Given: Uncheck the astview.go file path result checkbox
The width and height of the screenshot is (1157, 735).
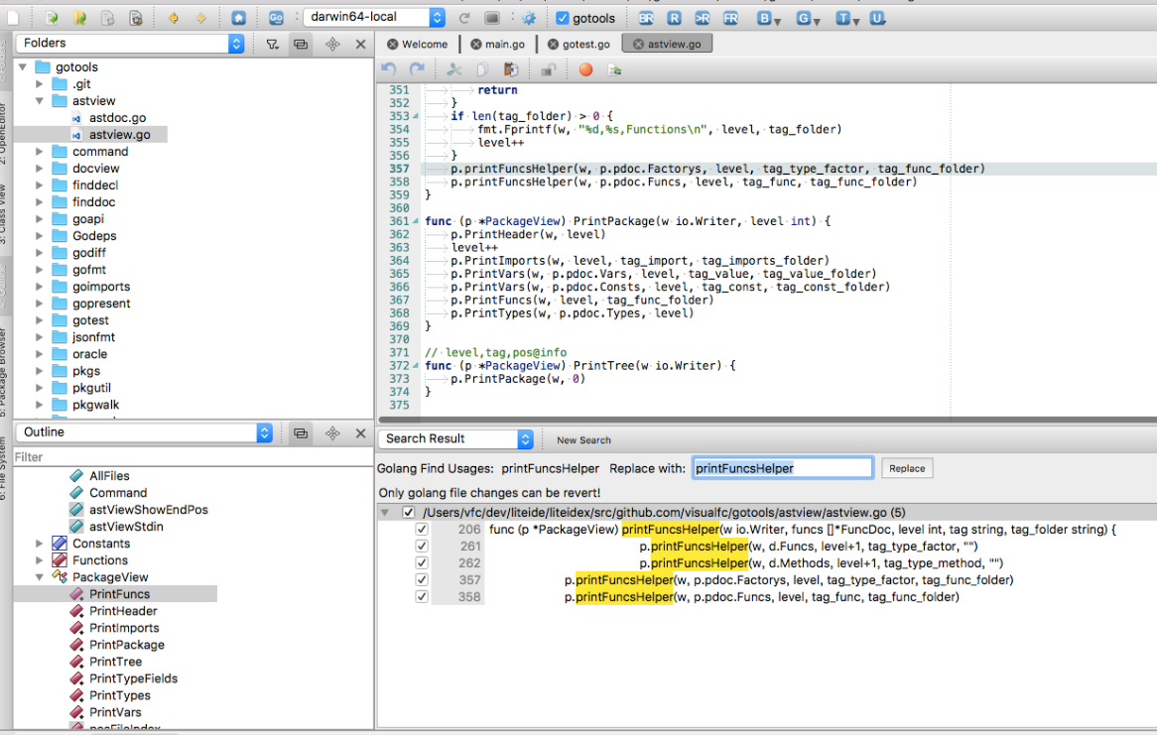Looking at the screenshot, I should click(409, 512).
